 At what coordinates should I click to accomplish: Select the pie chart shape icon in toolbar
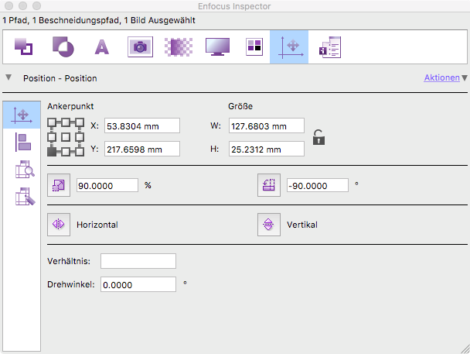62,46
